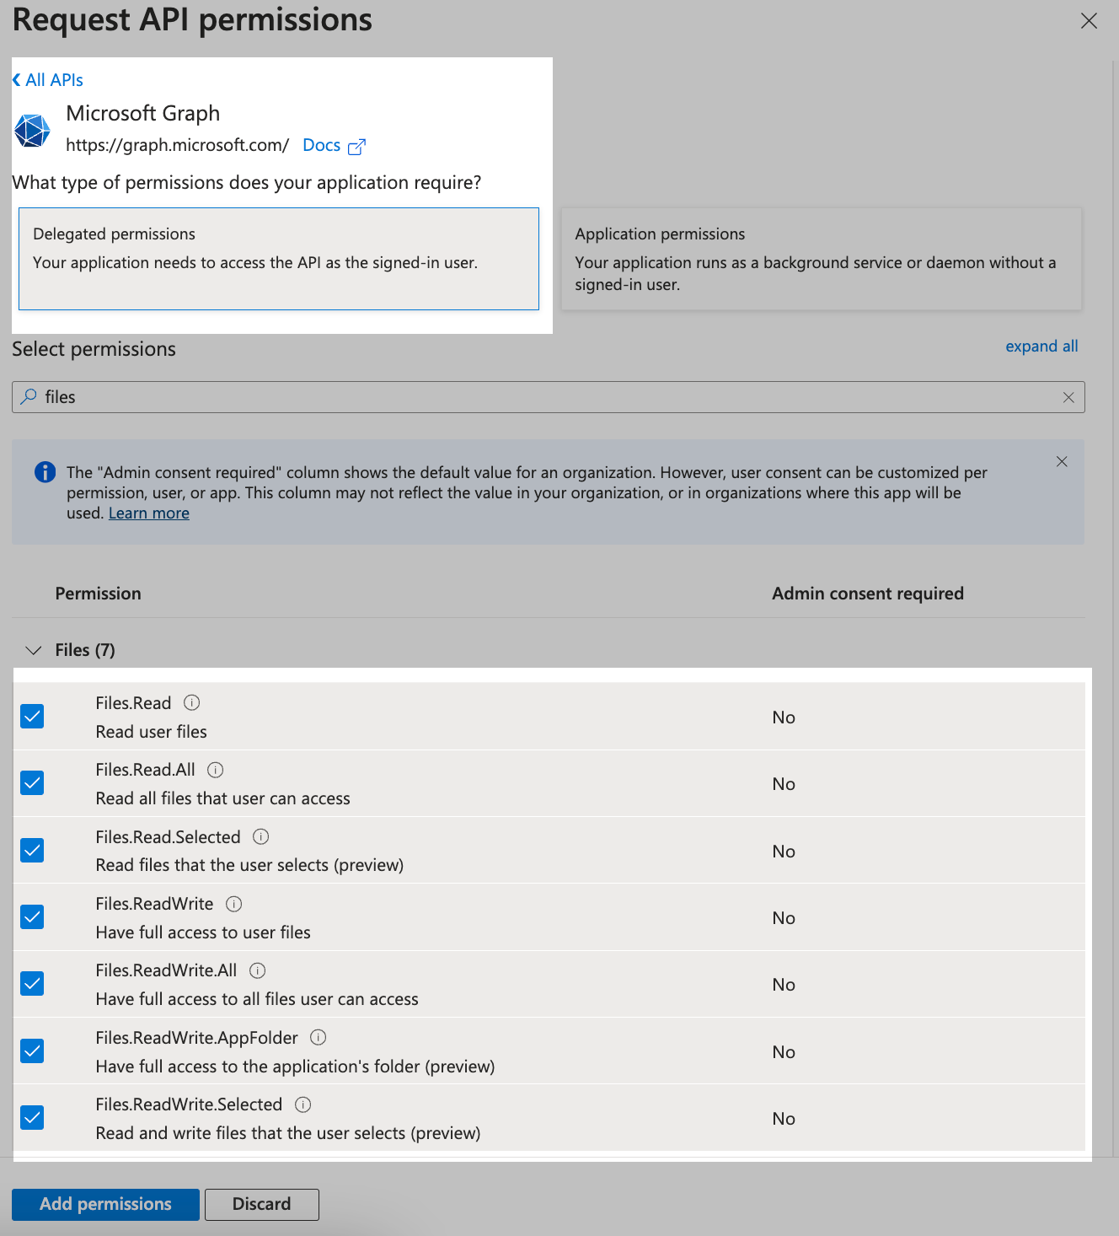Click the info icon for Files.ReadWrite.AppFolder

(318, 1037)
